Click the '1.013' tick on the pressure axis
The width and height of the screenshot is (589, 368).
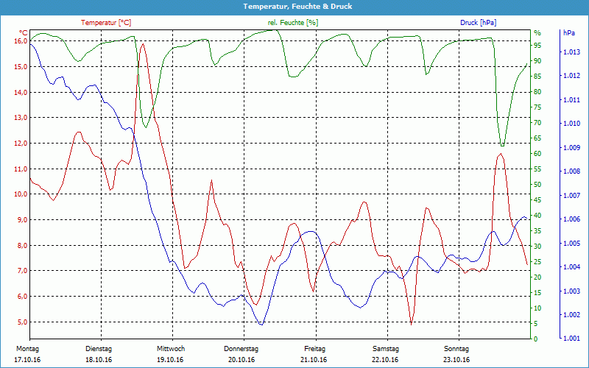[x=572, y=52]
